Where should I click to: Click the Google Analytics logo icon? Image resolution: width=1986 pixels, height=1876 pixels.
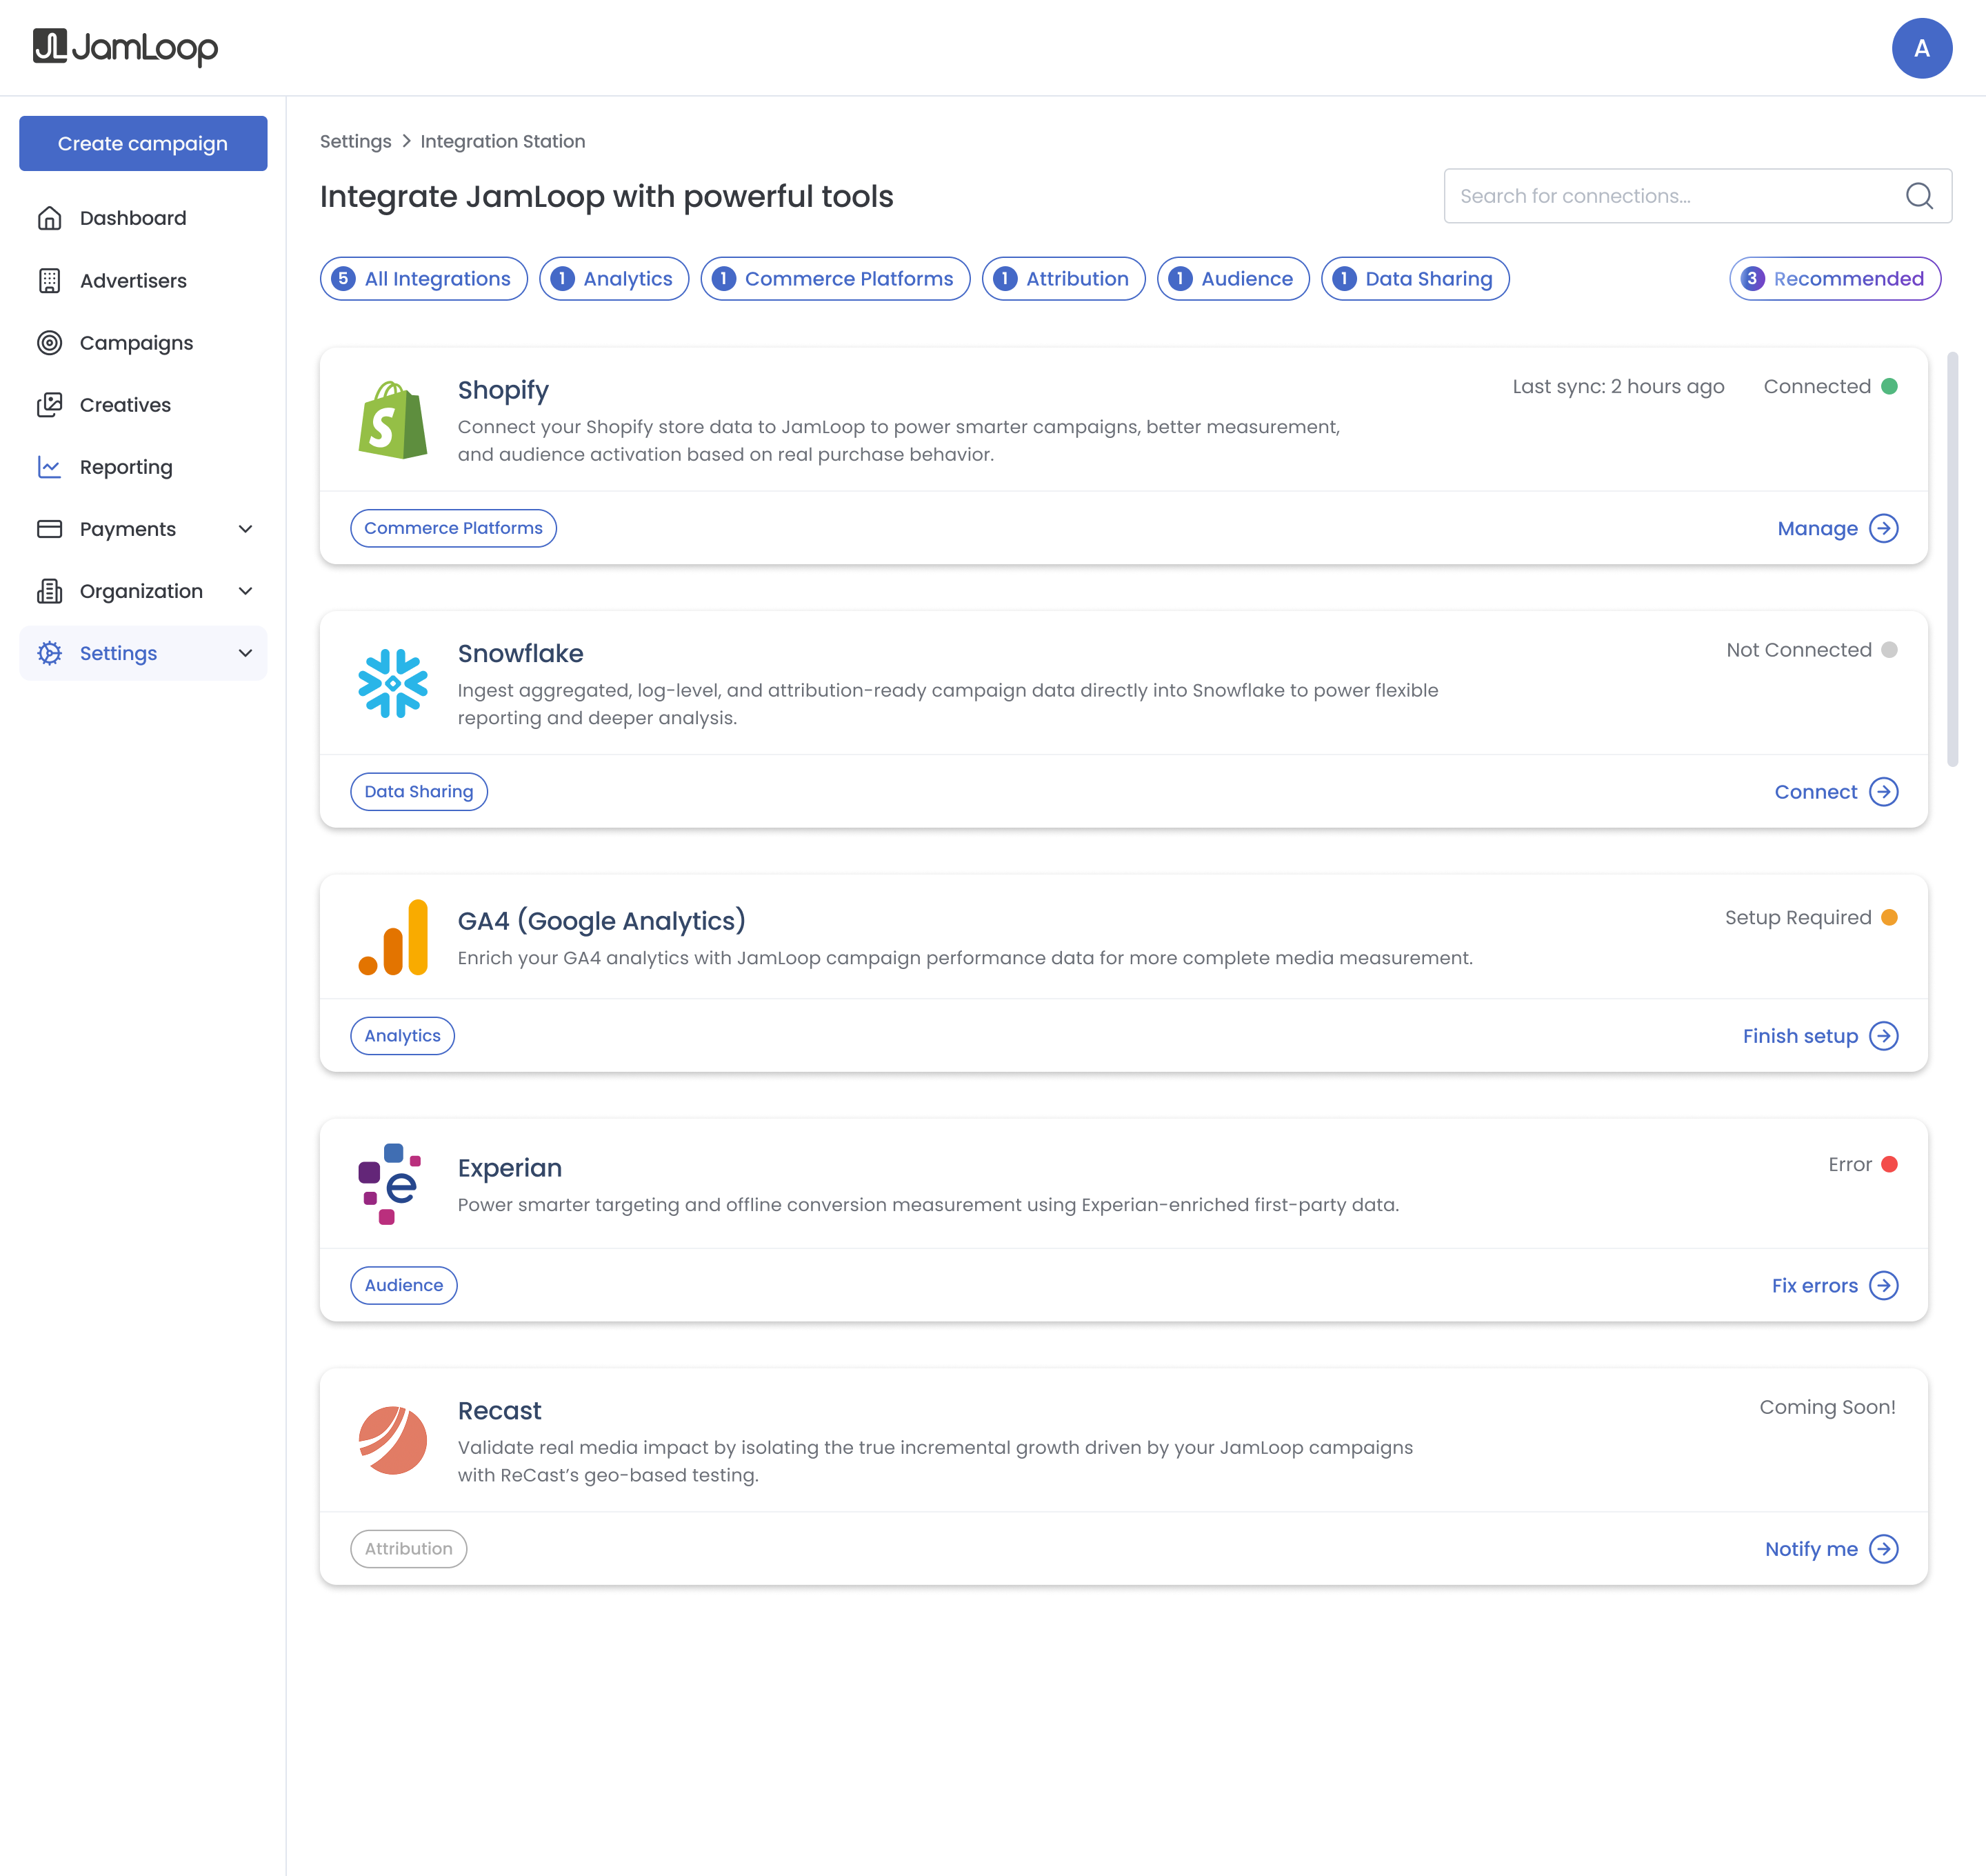click(392, 937)
